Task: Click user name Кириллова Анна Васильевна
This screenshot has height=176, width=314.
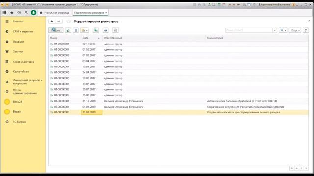Action: tap(274, 4)
